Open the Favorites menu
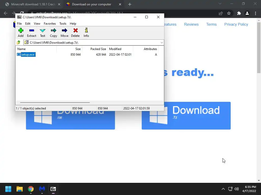This screenshot has height=195, width=261. [x=50, y=24]
